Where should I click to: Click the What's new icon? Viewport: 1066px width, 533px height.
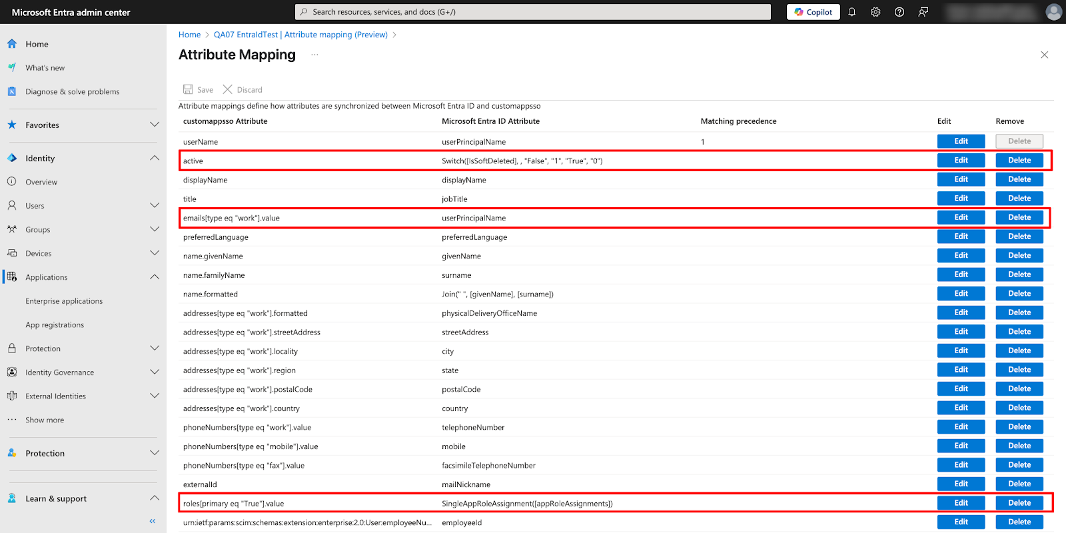tap(12, 68)
